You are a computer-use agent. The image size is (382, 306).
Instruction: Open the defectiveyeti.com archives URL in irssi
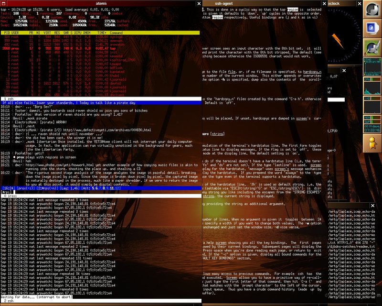pyautogui.click(x=107, y=130)
